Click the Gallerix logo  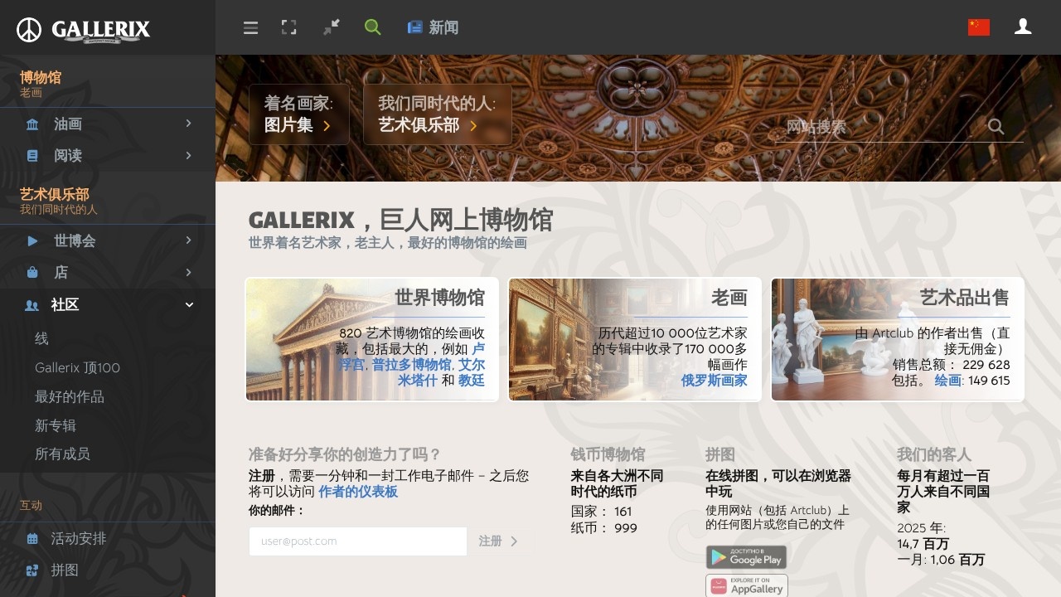(x=83, y=27)
